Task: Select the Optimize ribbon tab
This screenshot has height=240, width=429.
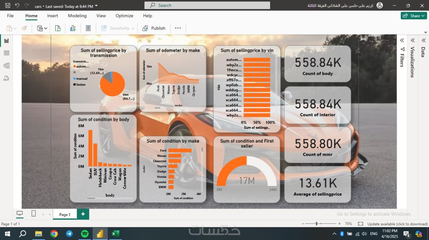Action: pos(124,16)
